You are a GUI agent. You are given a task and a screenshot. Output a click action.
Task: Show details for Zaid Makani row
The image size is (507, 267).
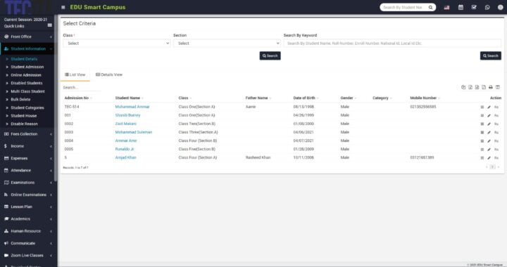(482, 124)
